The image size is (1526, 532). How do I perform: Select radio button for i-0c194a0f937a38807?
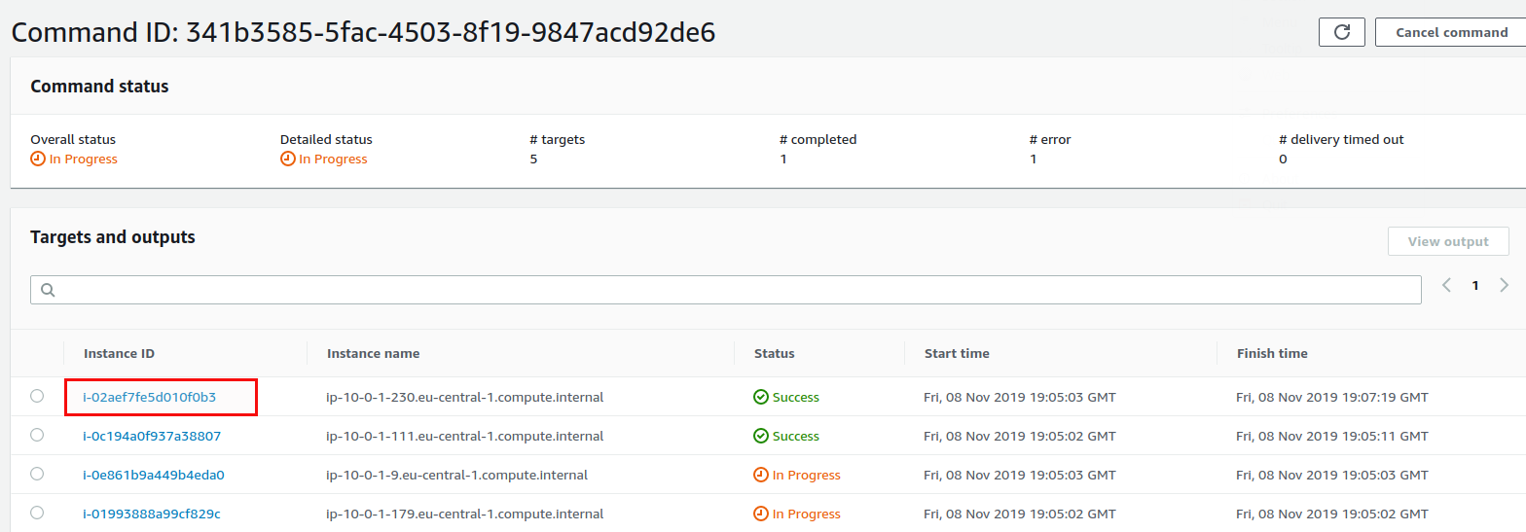pyautogui.click(x=37, y=435)
